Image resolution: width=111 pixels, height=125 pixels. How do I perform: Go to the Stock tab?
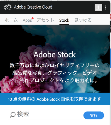click(64, 20)
